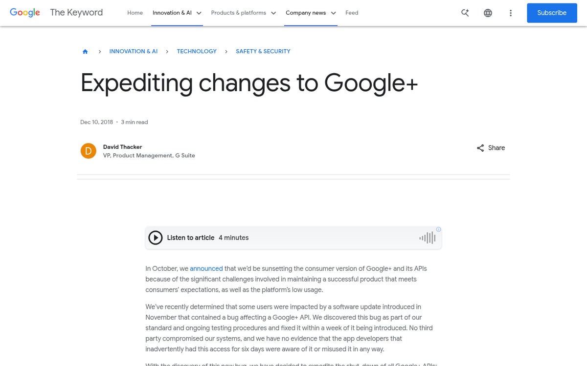This screenshot has width=587, height=366.
Task: Play the Listen to article audio
Action: coord(155,238)
